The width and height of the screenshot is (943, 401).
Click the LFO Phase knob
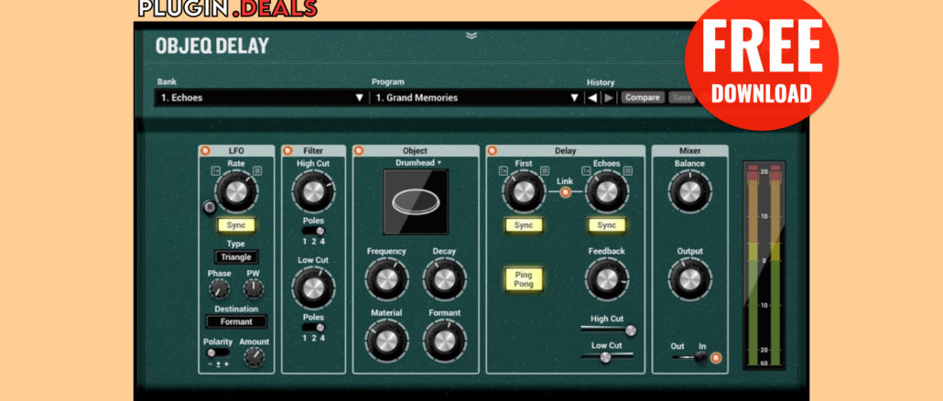(x=219, y=289)
